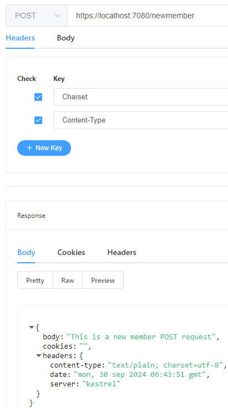Collapse the root JSON object triangle
228x408 pixels.
[32, 327]
